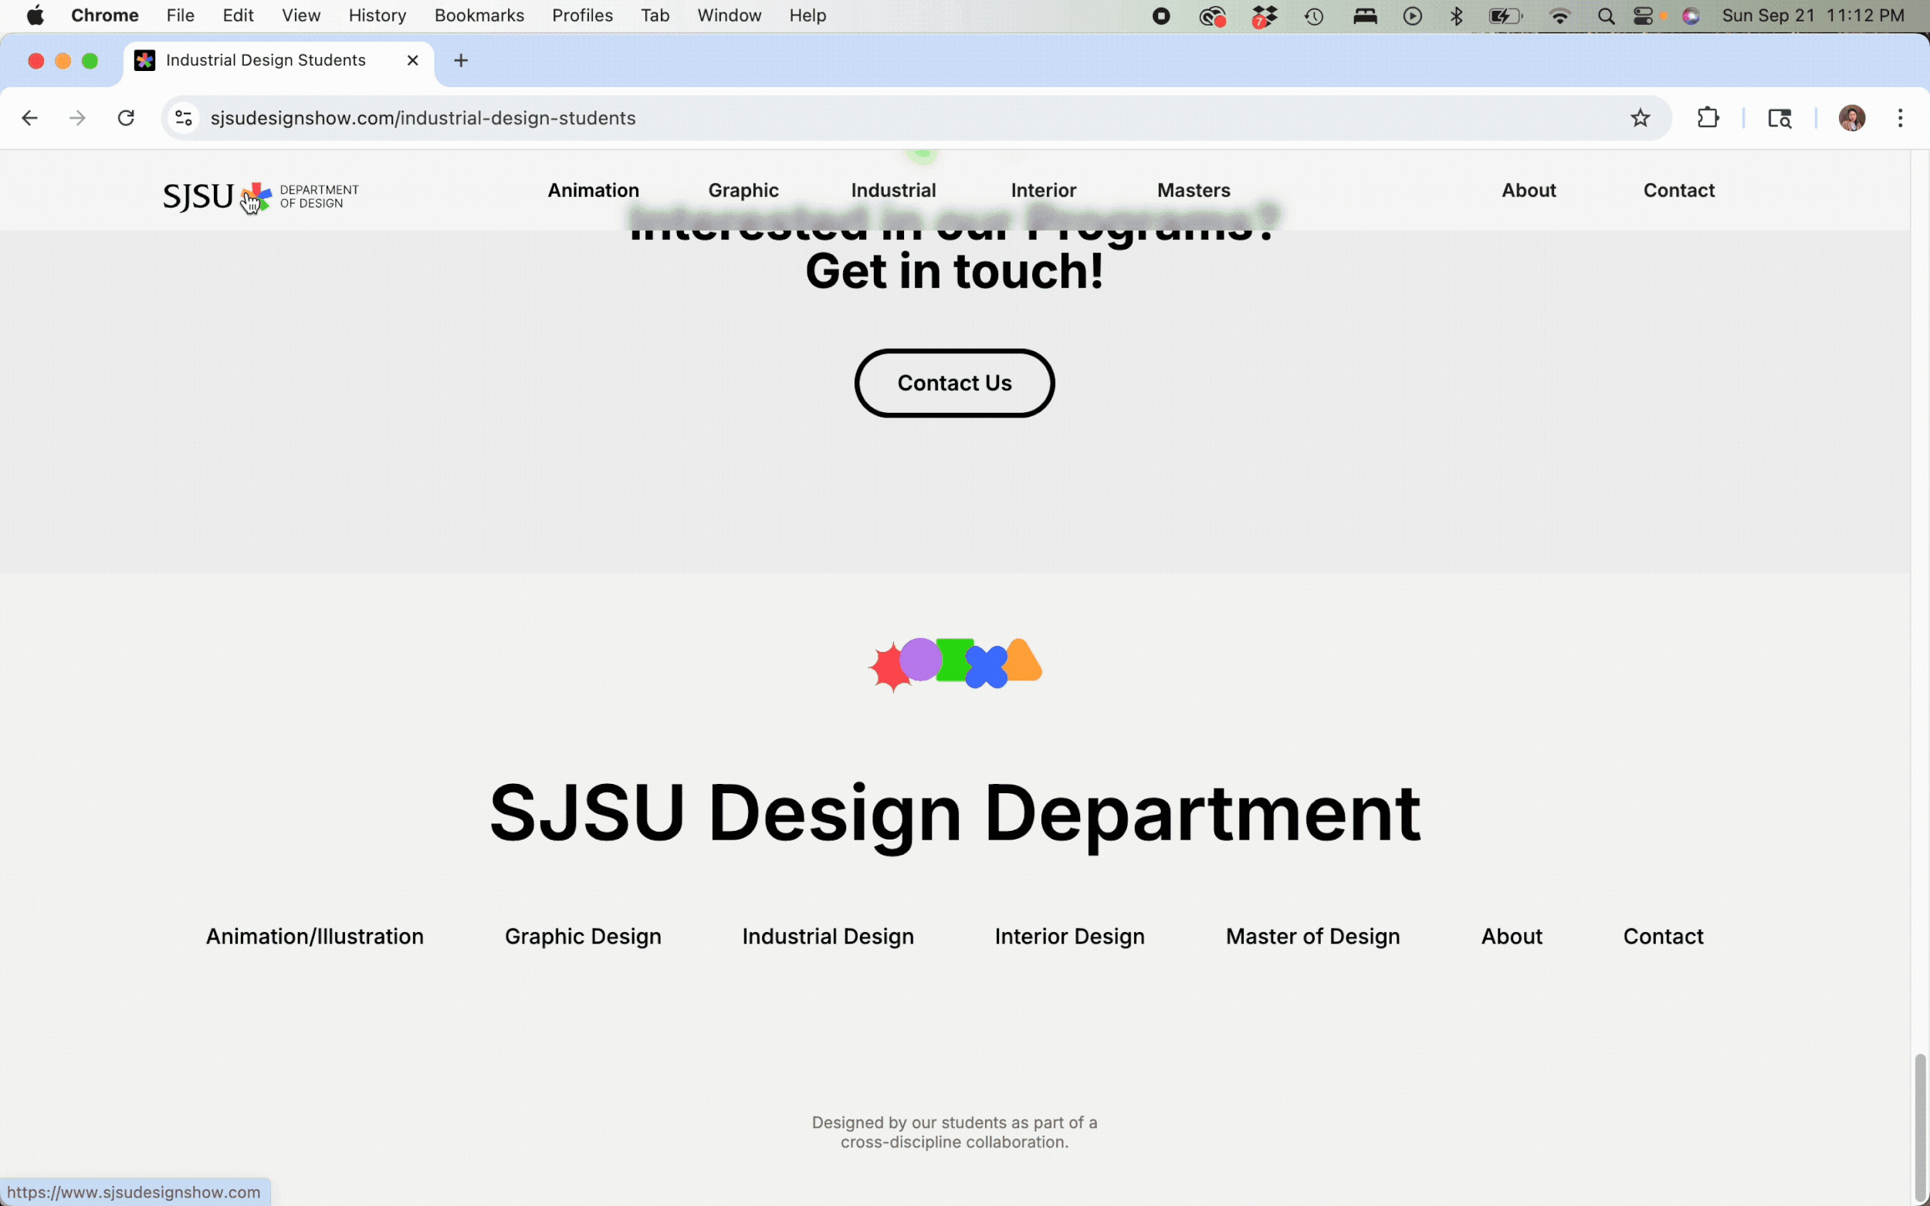Open the Bookmarks menu
Screen dimensions: 1930x1206
tap(479, 16)
